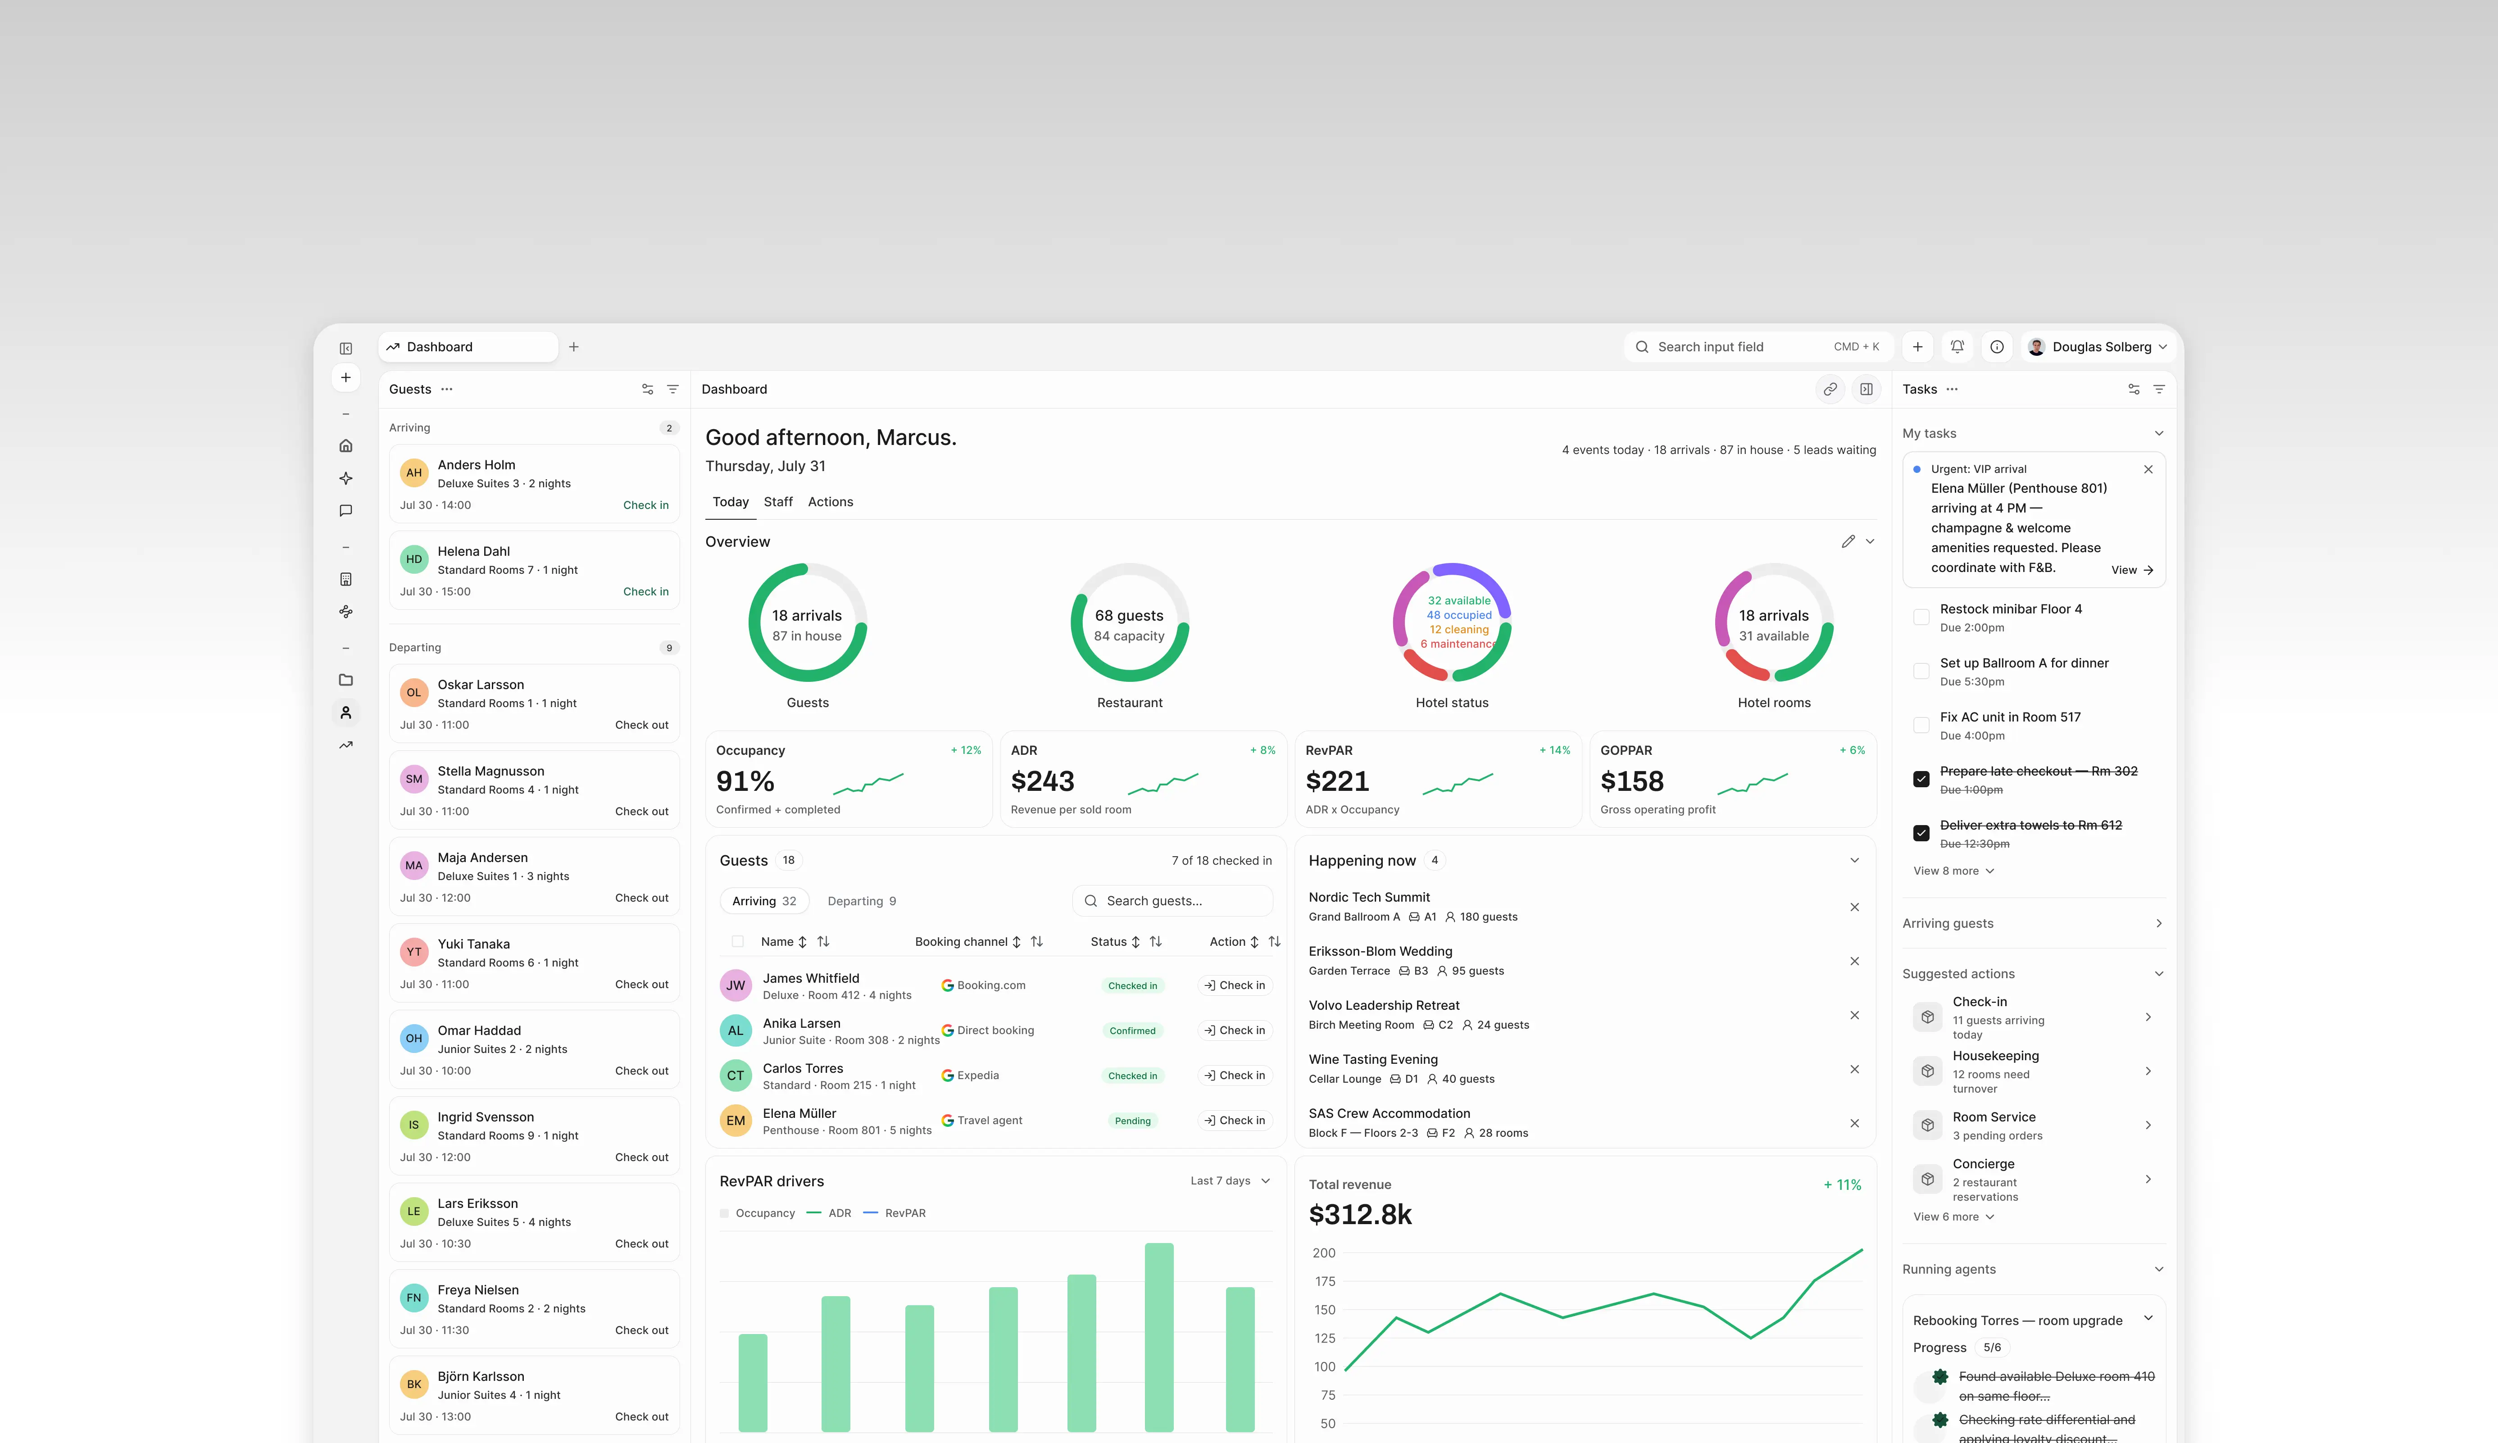Image resolution: width=2498 pixels, height=1443 pixels.
Task: Collapse the Happening now panel
Action: coord(1854,861)
